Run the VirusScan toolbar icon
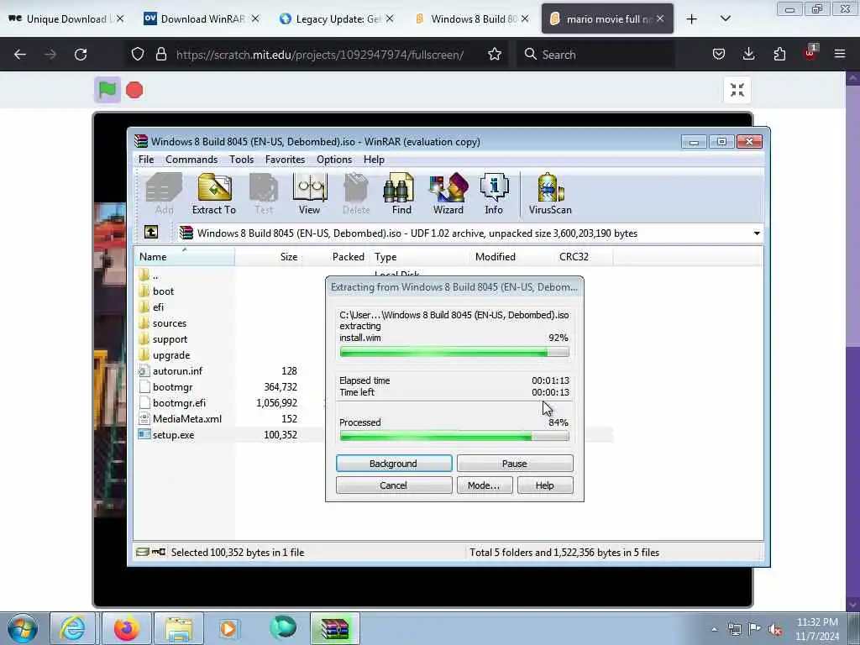 pos(550,194)
